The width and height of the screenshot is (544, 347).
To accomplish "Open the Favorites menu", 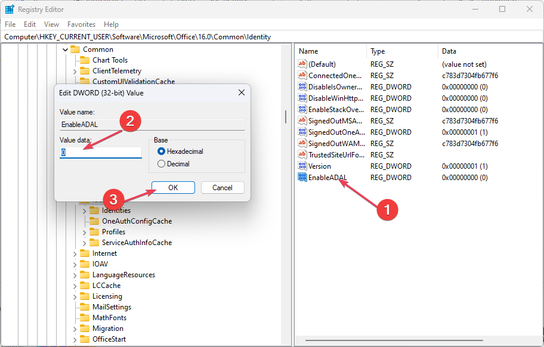I will [81, 24].
